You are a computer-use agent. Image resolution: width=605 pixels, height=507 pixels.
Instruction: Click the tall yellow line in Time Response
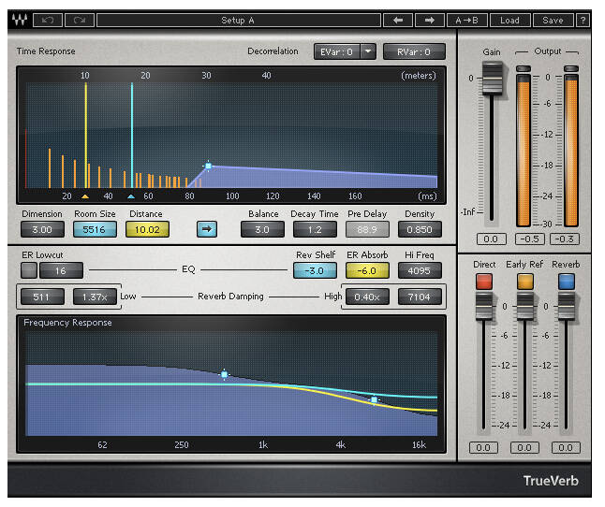[85, 135]
